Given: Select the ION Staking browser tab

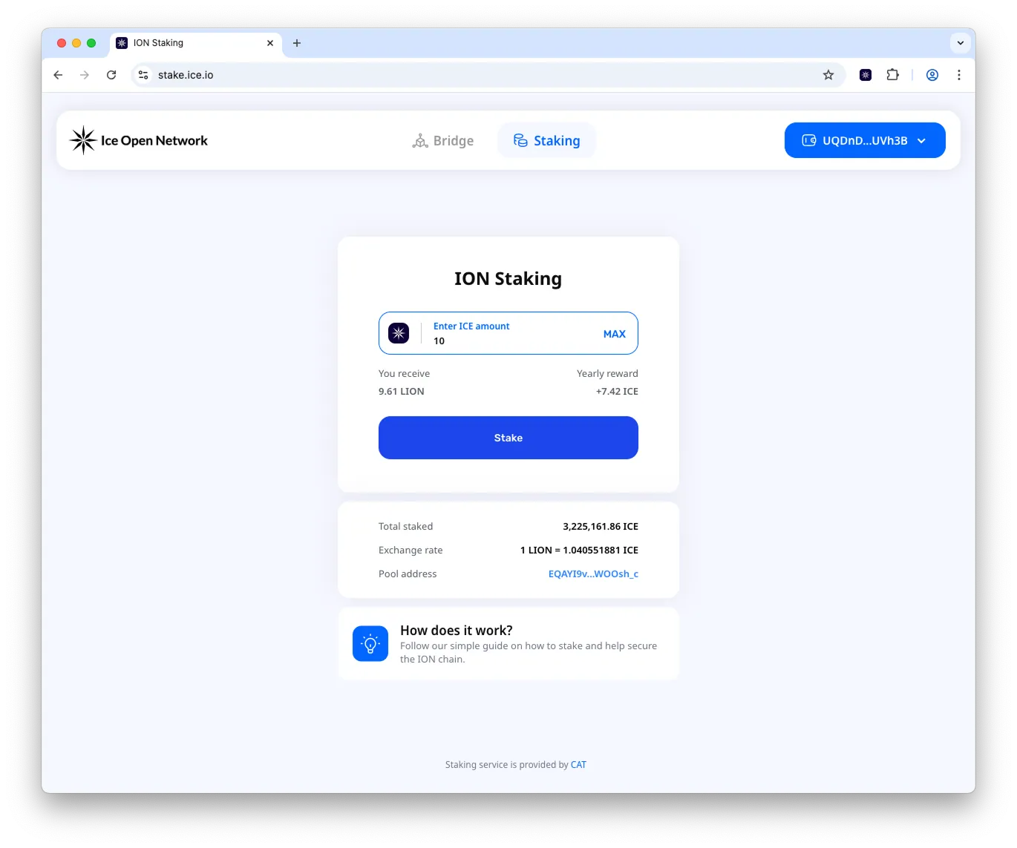Looking at the screenshot, I should click(196, 43).
